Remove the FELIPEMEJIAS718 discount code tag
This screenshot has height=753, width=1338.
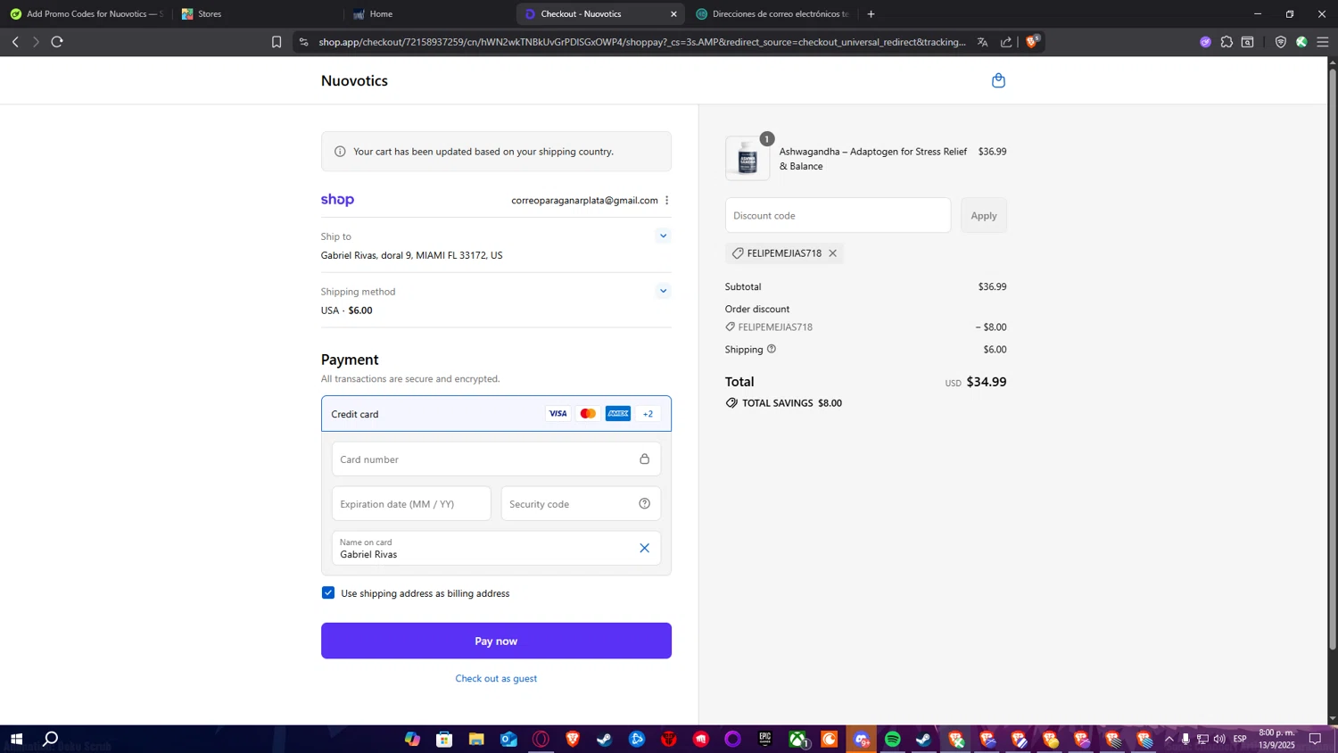click(832, 253)
